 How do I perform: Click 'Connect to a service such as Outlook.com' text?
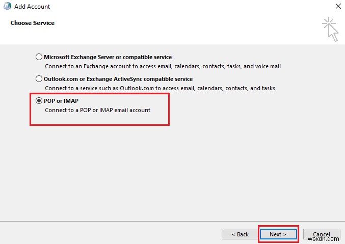(160, 88)
